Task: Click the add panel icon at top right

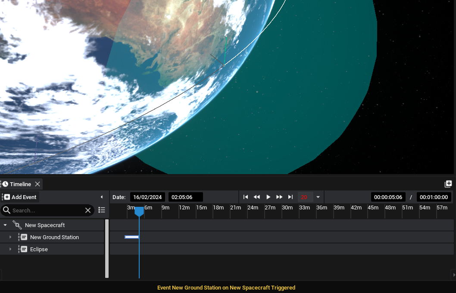Action: pyautogui.click(x=448, y=184)
